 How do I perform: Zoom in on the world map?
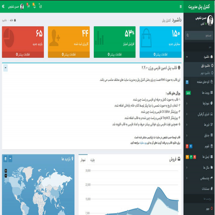tap(6, 171)
